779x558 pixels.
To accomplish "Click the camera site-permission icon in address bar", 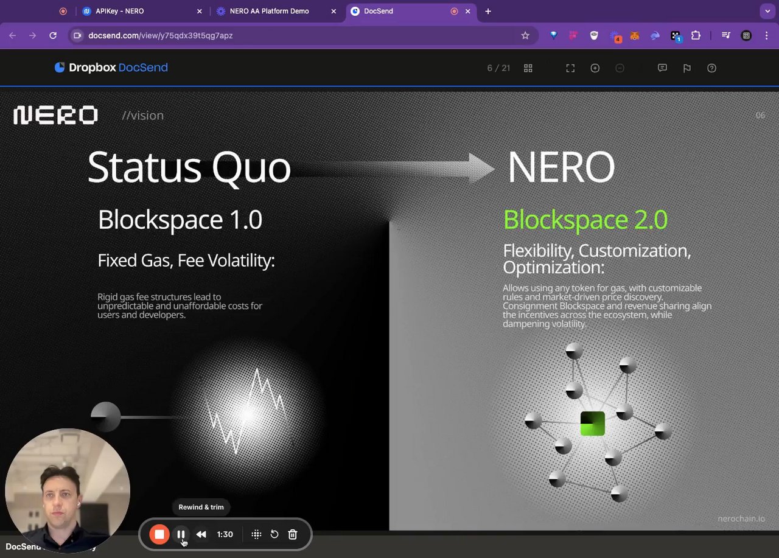I will pyautogui.click(x=77, y=35).
